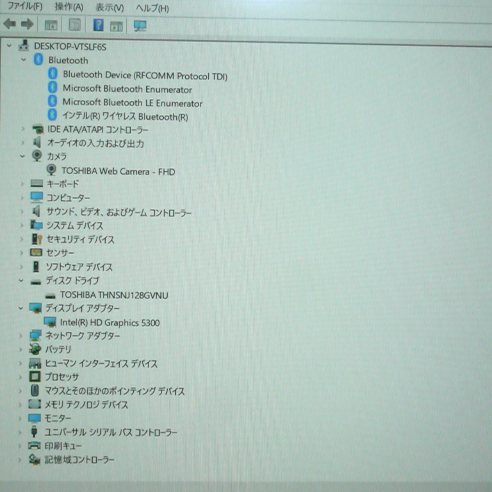Image resolution: width=492 pixels, height=492 pixels.
Task: Click the ディスク ドライブ drive icon
Action: point(36,281)
